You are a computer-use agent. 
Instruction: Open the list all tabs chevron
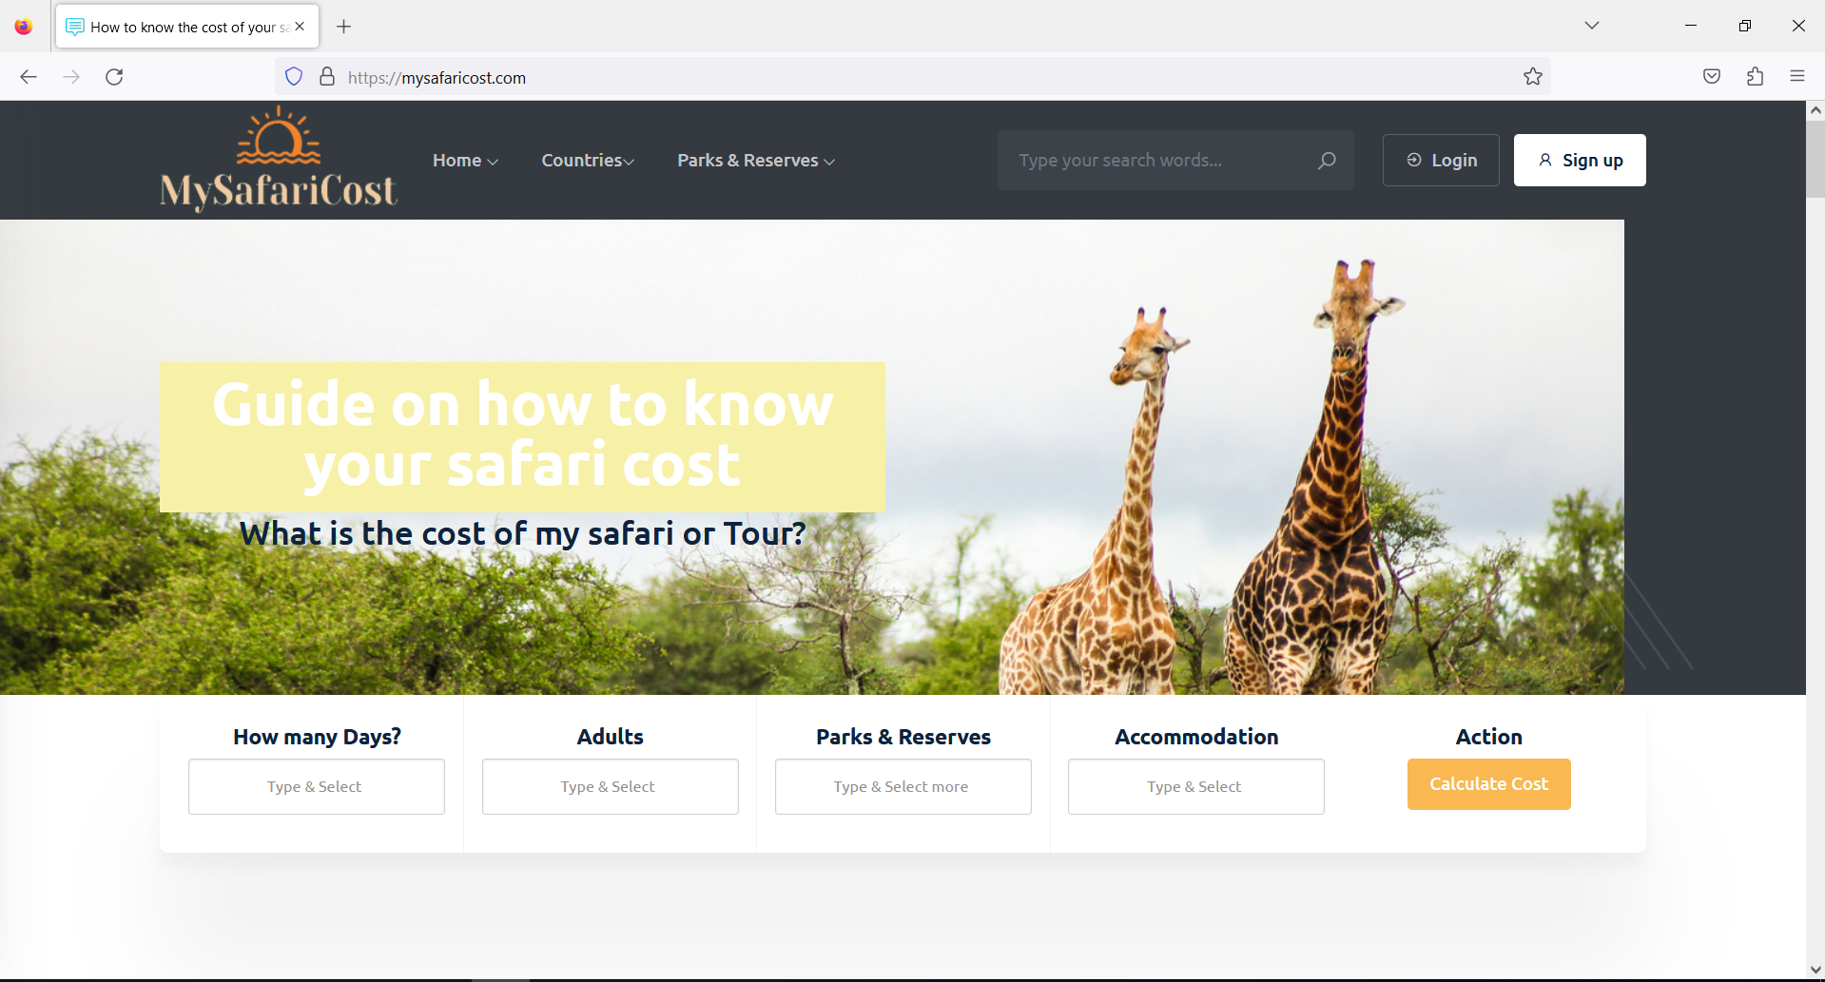tap(1591, 26)
